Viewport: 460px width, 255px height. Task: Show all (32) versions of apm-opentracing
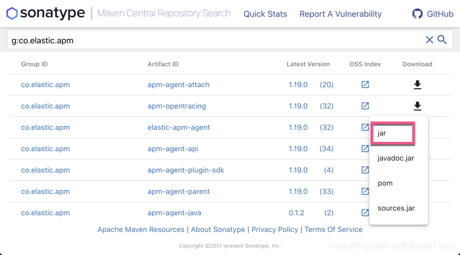[327, 106]
